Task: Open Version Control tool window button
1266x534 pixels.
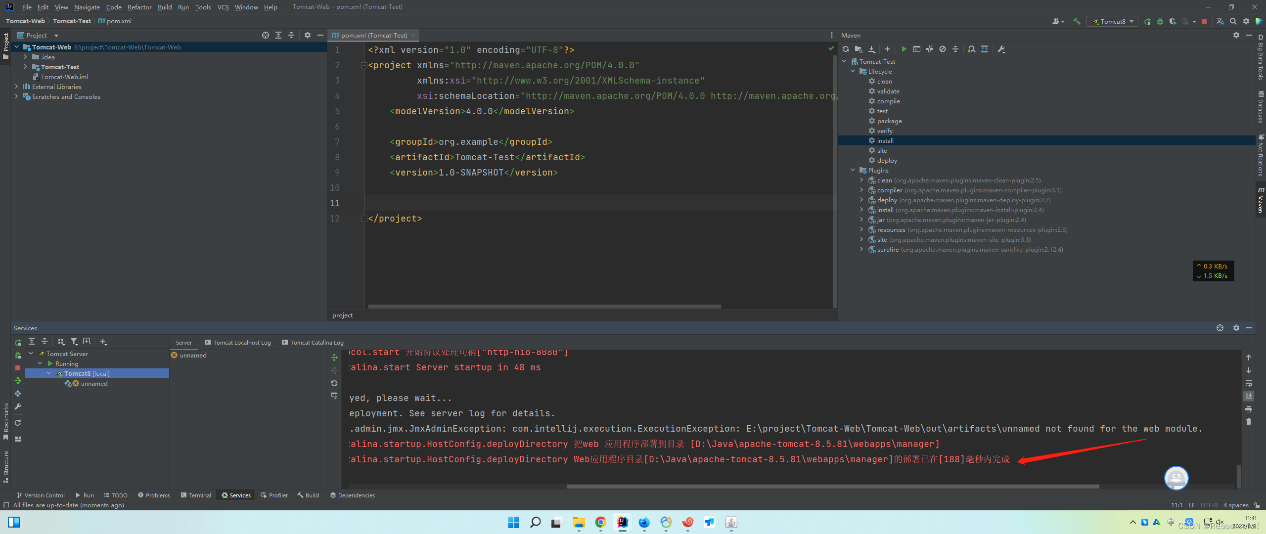Action: tap(41, 495)
